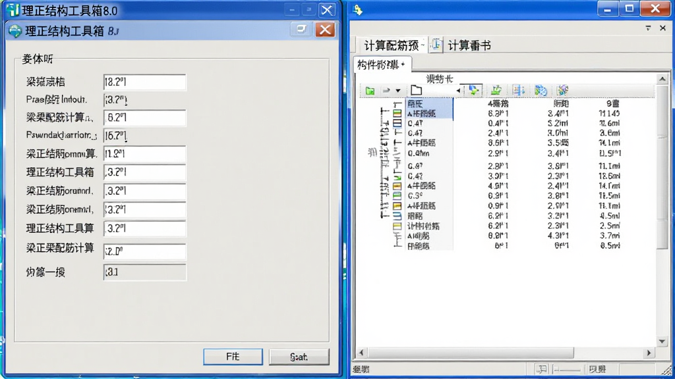Focus the 梁正渠配筋计算 field showing 2.0

point(144,251)
